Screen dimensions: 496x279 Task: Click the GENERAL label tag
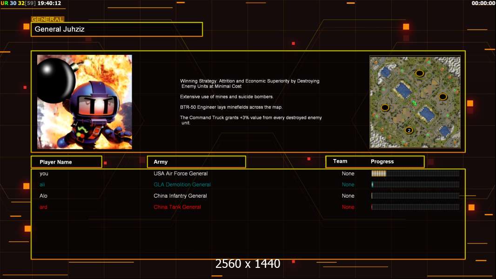pos(48,19)
